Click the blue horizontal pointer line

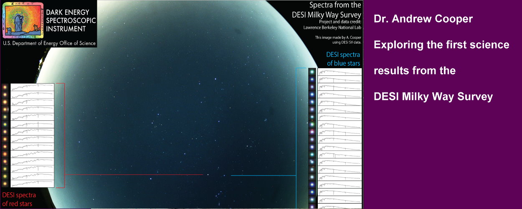pos(263,176)
